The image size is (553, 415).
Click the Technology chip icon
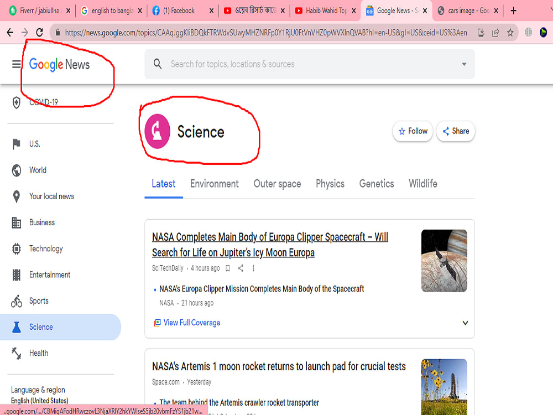(16, 248)
